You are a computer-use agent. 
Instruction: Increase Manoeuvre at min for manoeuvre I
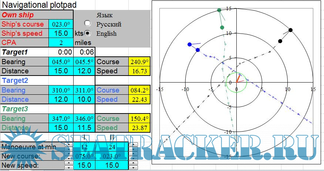68,144
